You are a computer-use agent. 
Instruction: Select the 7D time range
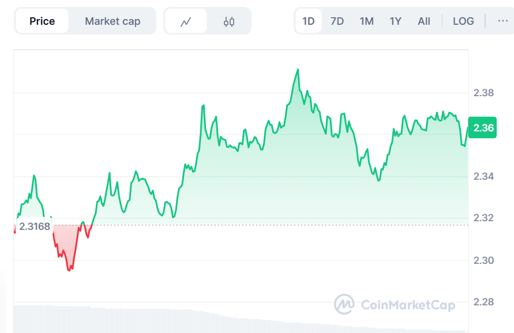click(337, 21)
